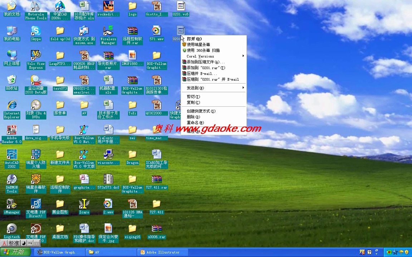The height and width of the screenshot is (257, 412).
Task: Choose 压缩到 "0201.rar" 并 E-mail entry
Action: 214,79
